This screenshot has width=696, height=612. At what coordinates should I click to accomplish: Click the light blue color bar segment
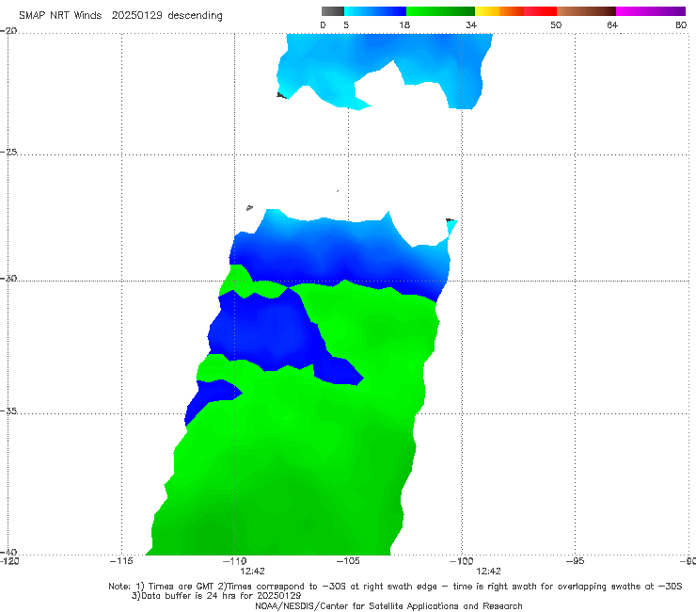tap(375, 11)
